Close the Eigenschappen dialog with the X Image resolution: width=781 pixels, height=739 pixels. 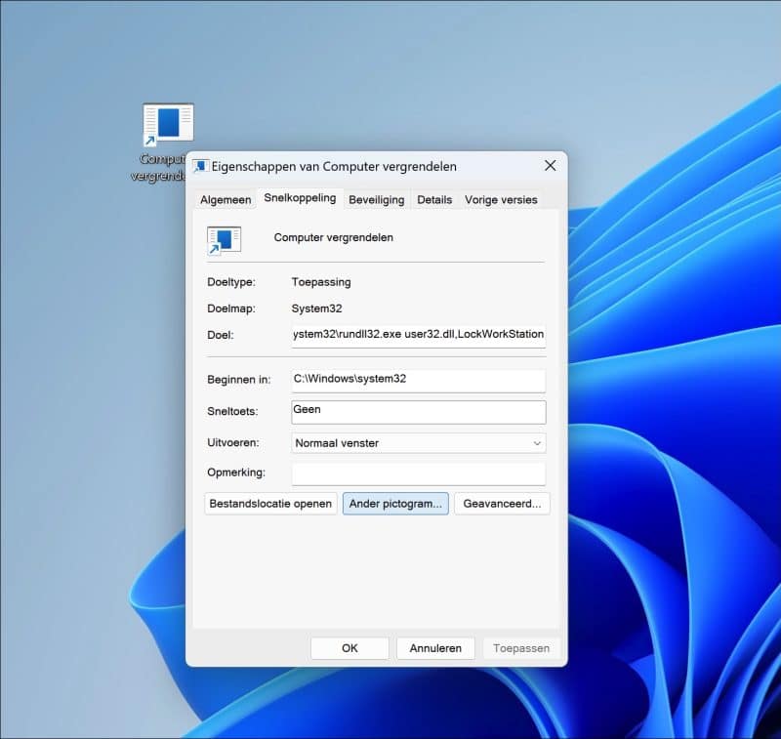550,166
